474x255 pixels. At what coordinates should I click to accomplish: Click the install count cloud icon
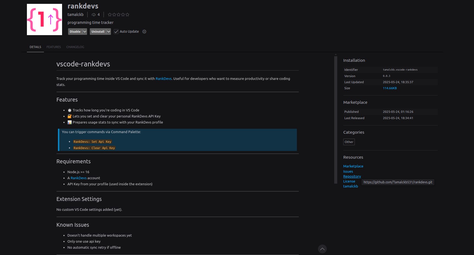pyautogui.click(x=94, y=15)
